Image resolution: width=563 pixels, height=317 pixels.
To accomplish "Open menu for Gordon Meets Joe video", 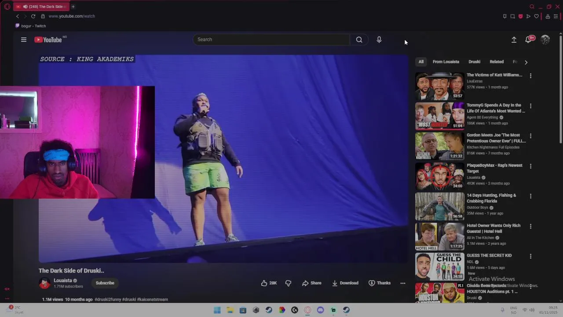I will [x=530, y=136].
